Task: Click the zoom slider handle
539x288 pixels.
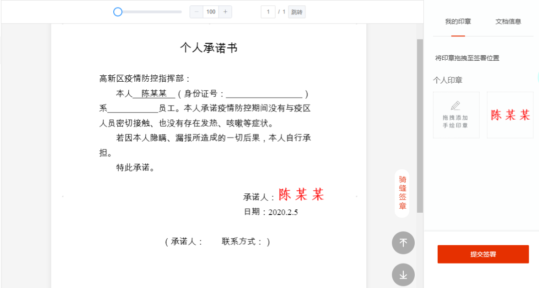Action: click(x=118, y=12)
